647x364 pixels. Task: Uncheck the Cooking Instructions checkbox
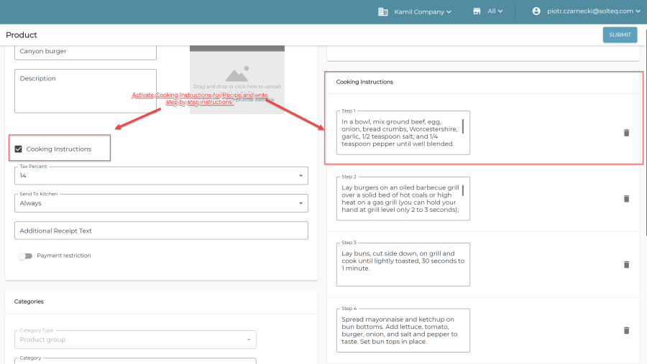coord(19,149)
